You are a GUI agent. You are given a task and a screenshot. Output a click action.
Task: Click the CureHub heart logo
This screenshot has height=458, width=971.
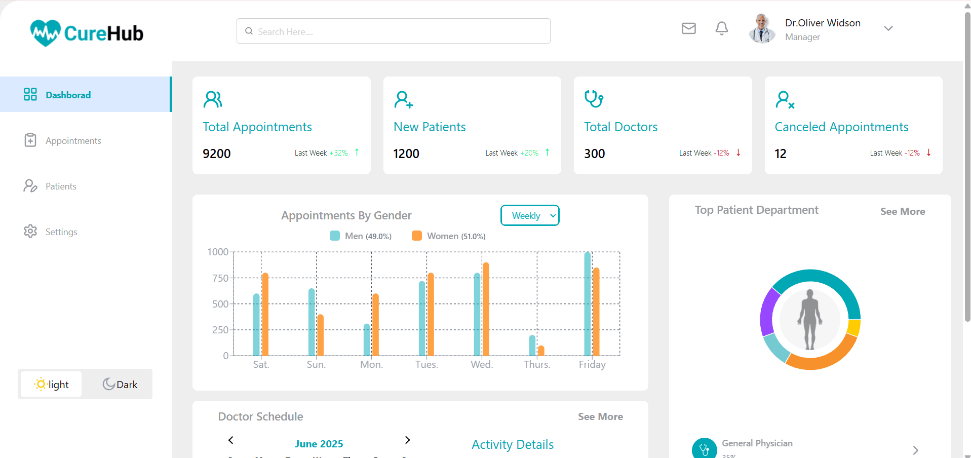point(45,33)
